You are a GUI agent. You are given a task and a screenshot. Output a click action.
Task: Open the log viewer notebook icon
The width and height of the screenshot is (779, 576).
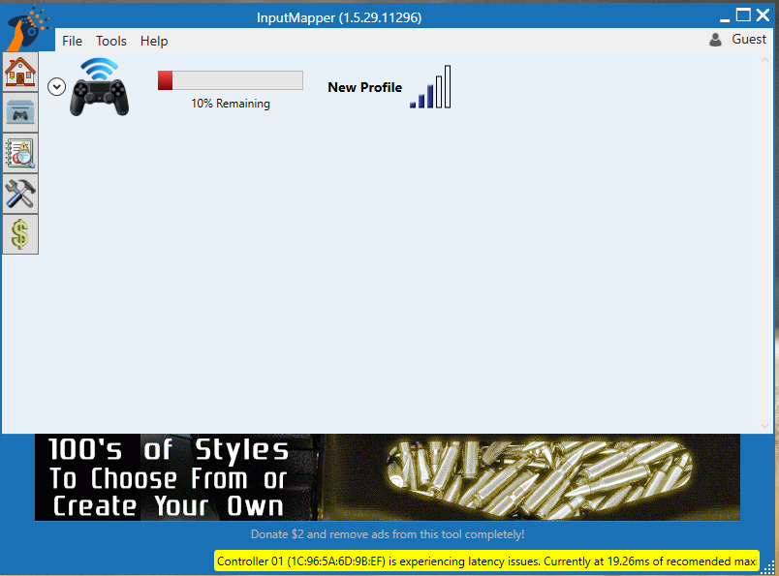point(20,153)
